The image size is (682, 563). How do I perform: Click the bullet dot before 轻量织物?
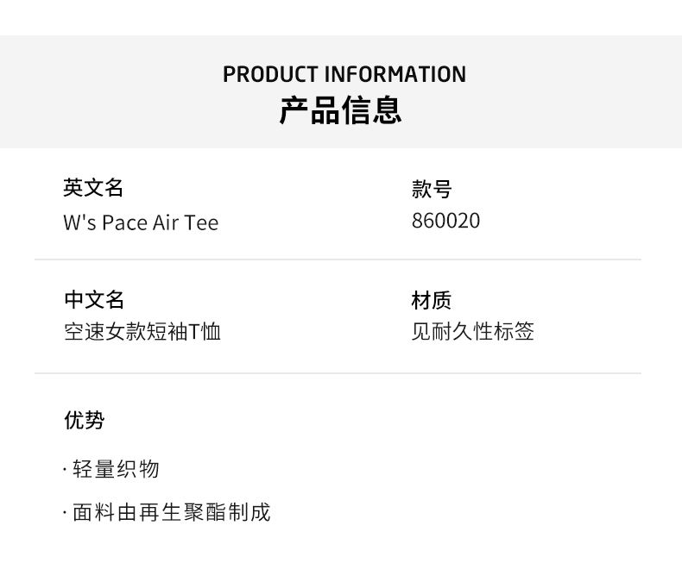[66, 470]
